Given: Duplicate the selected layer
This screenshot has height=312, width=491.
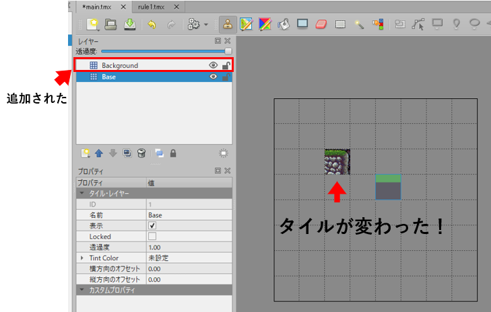Looking at the screenshot, I should click(x=127, y=153).
